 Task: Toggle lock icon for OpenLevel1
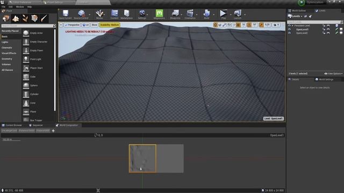click(x=324, y=29)
